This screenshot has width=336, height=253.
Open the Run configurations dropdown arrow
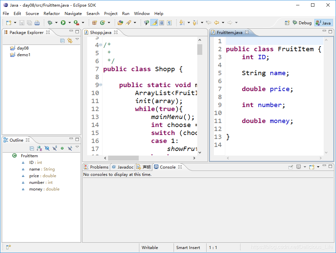pos(70,23)
